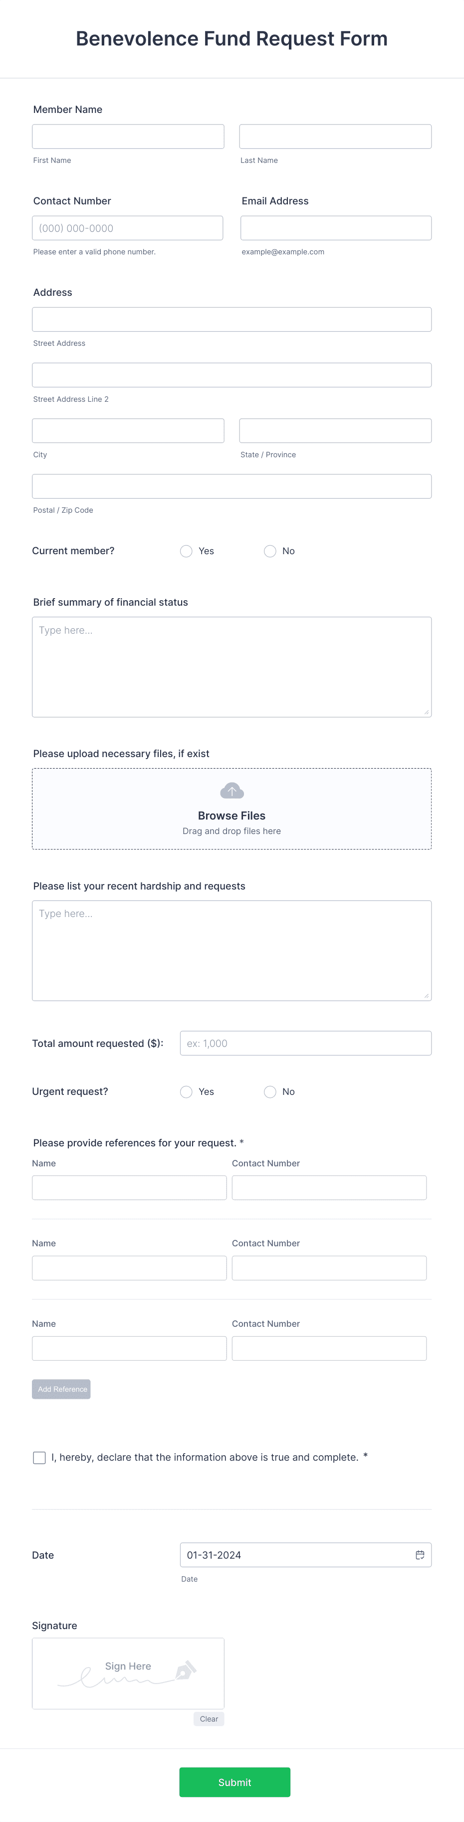The width and height of the screenshot is (464, 1822).
Task: Select Yes for urgent request
Action: (x=186, y=1091)
